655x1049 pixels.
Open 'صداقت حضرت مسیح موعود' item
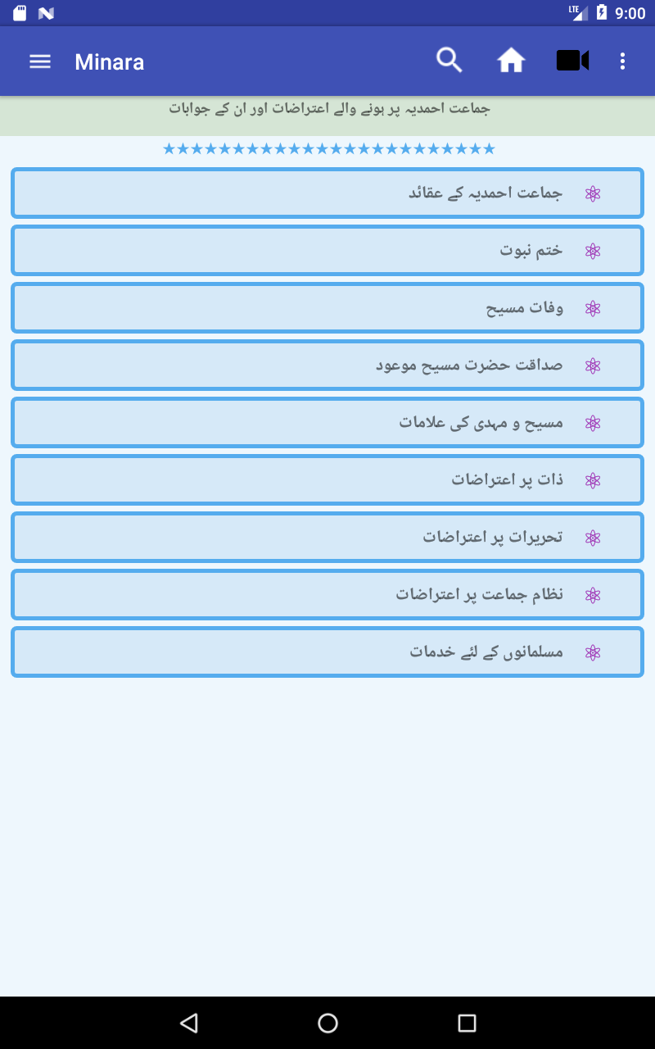click(327, 366)
